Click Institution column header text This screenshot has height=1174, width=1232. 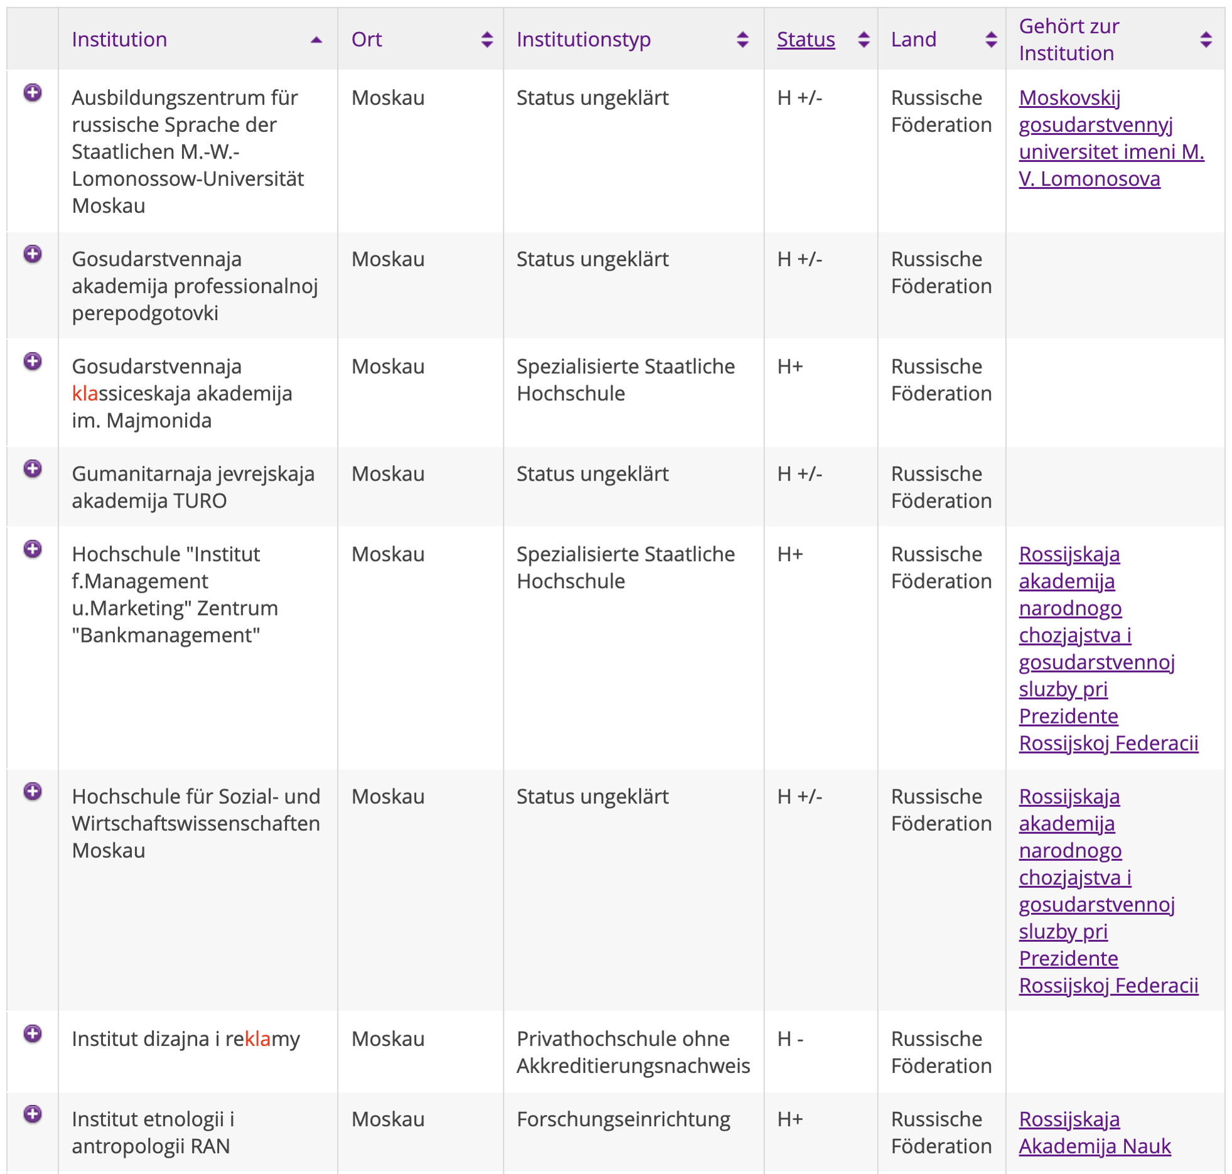[x=119, y=40]
